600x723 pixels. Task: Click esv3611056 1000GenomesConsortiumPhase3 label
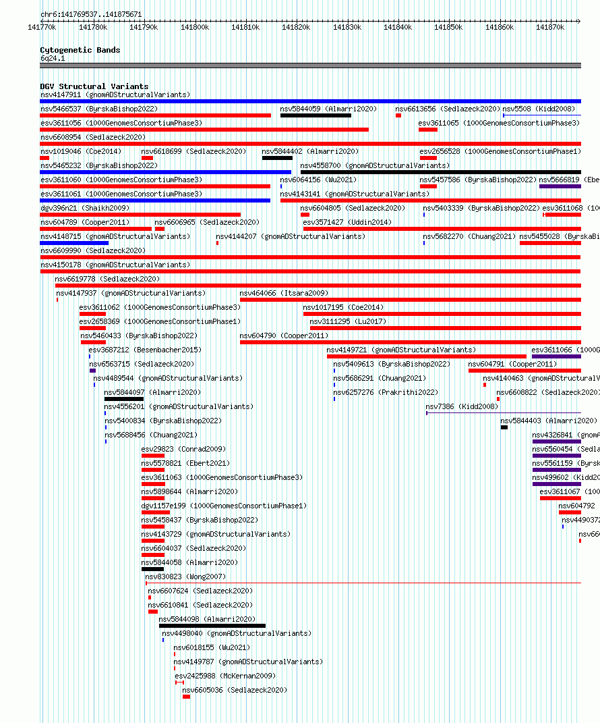tap(121, 123)
